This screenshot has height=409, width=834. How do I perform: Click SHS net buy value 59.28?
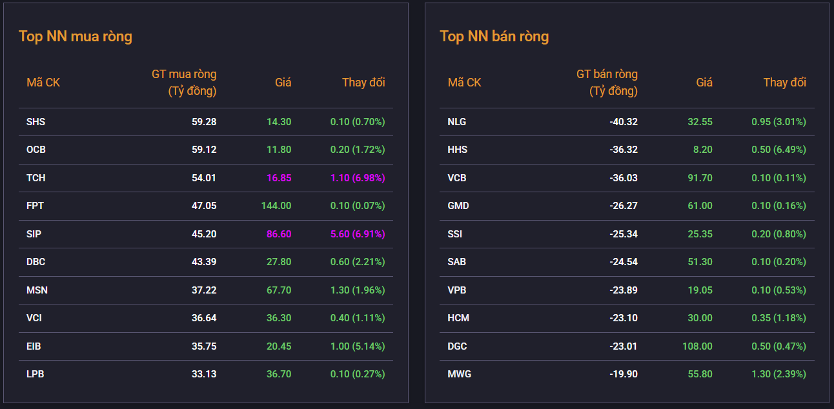[x=204, y=121]
